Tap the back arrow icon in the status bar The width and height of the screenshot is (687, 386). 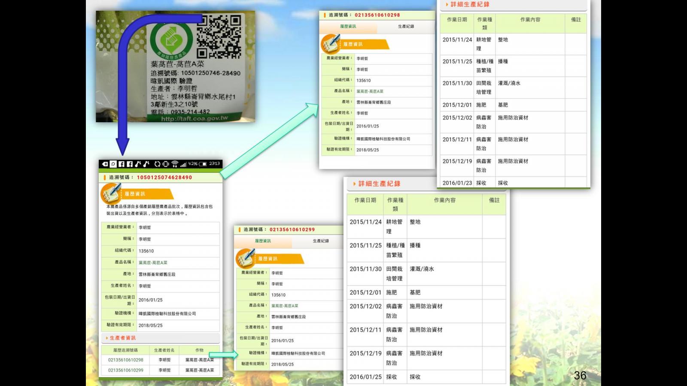click(105, 164)
